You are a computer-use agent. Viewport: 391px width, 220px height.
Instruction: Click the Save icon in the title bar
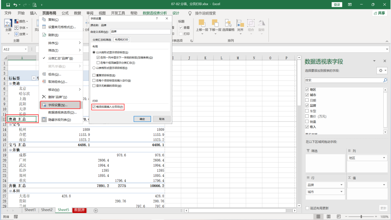8,5
